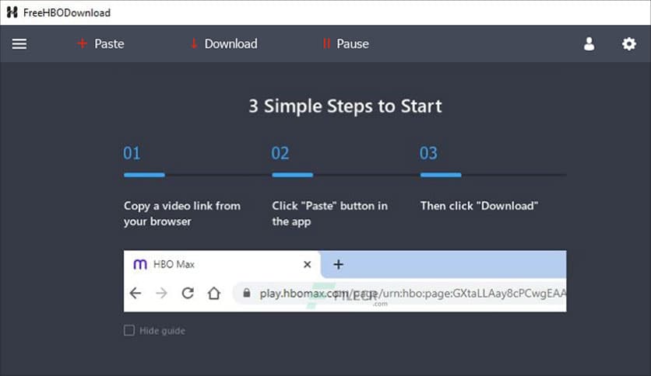
Task: Click the HBO Max purple m favicon
Action: tap(140, 264)
